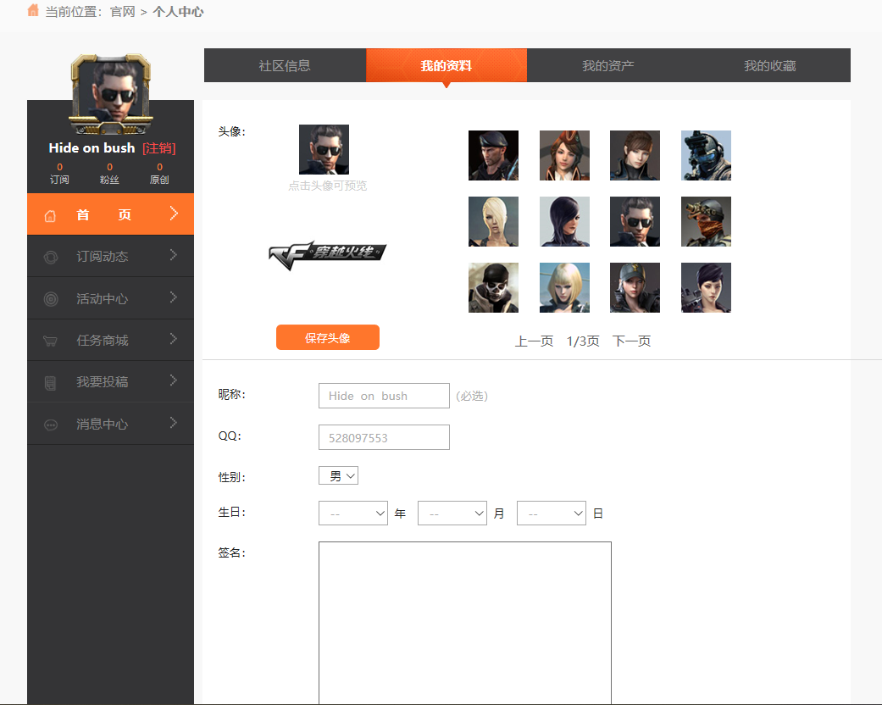Click the 我要投稿 document icon

[50, 383]
